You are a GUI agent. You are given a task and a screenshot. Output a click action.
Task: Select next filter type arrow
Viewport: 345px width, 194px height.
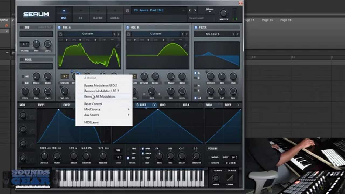(x=237, y=34)
